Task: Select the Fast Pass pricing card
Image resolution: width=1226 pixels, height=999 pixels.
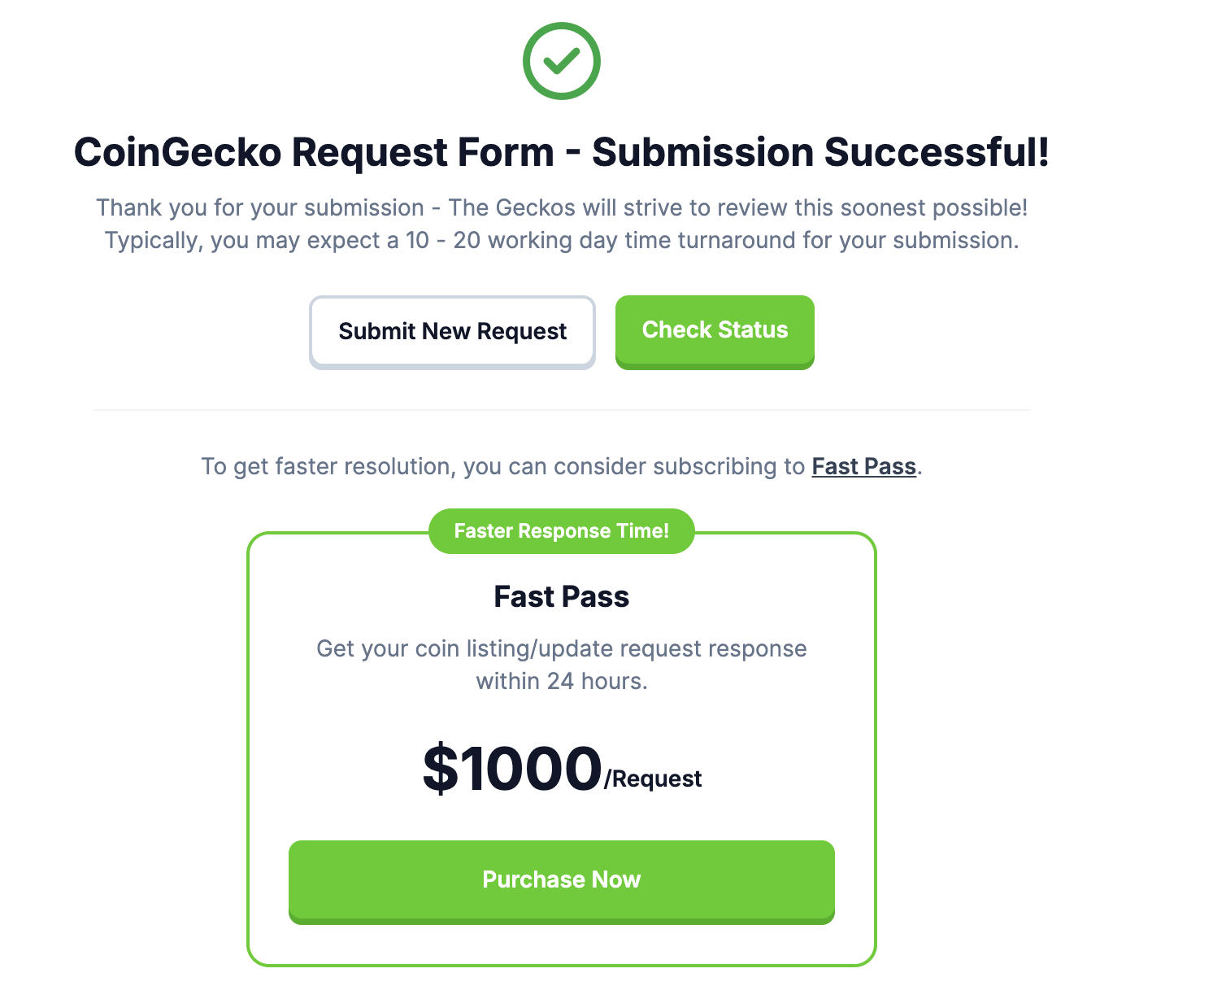Action: point(561,748)
